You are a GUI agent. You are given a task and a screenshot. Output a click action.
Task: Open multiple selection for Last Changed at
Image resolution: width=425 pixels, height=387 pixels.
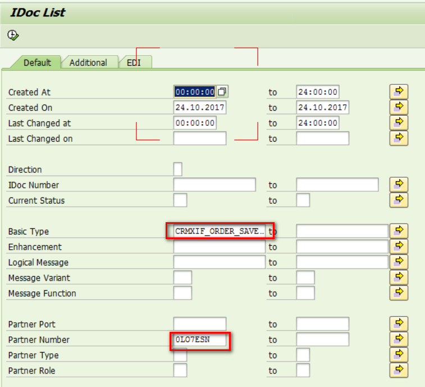point(399,123)
